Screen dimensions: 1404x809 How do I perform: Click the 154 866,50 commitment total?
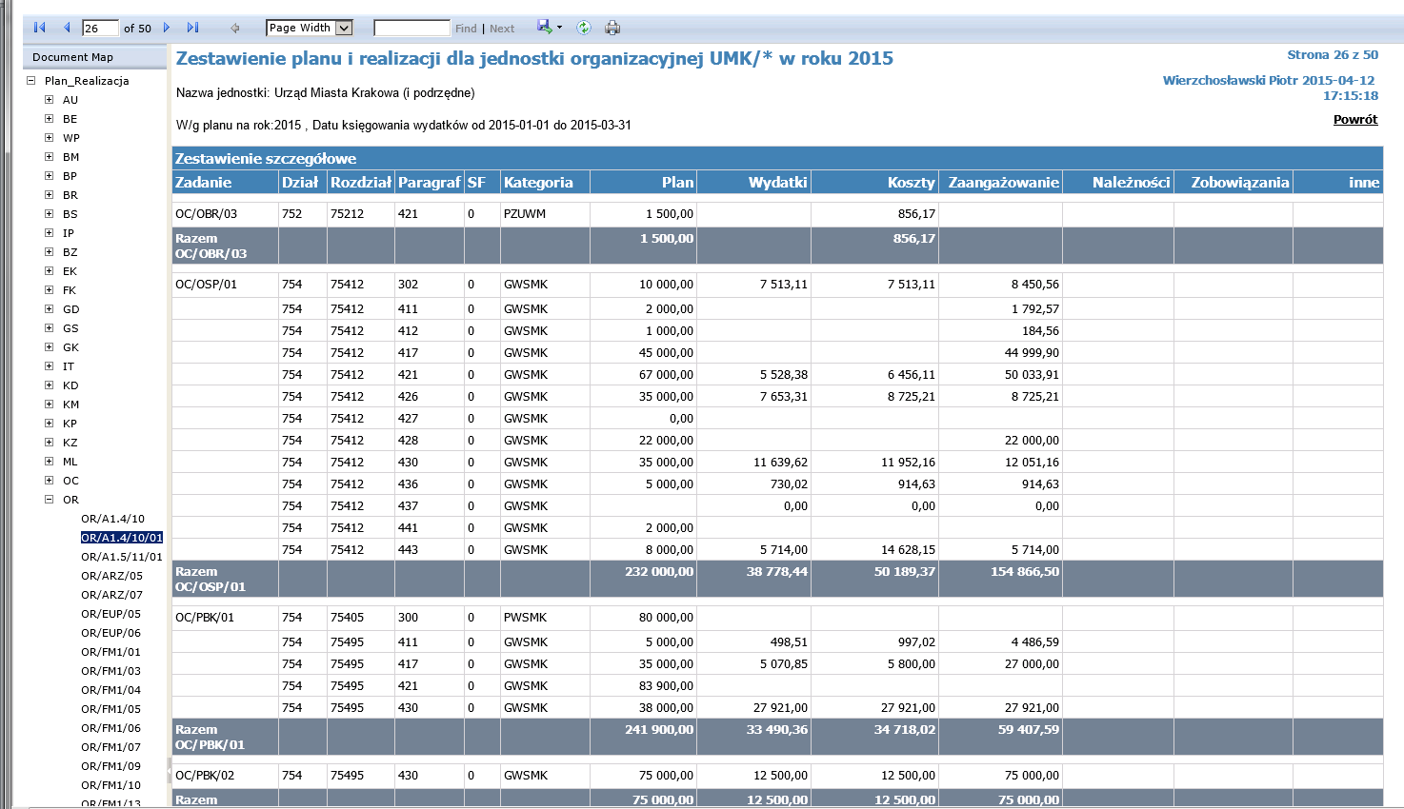pos(1025,572)
